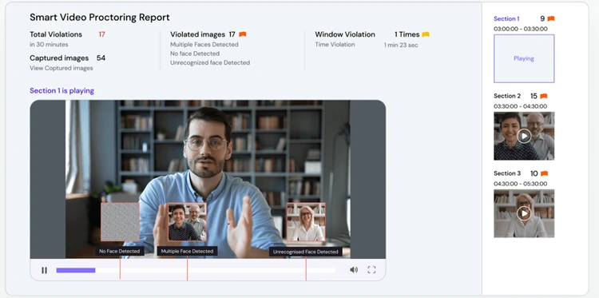
Task: Click the orange flag next to Section 2
Action: pos(544,96)
